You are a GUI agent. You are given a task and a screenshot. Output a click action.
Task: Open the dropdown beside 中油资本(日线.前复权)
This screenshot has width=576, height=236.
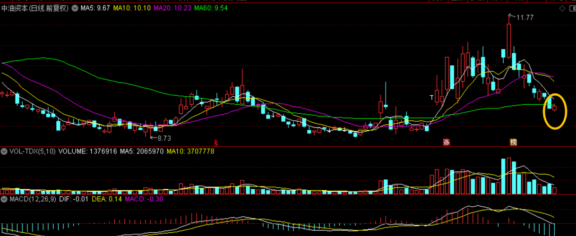[75, 8]
